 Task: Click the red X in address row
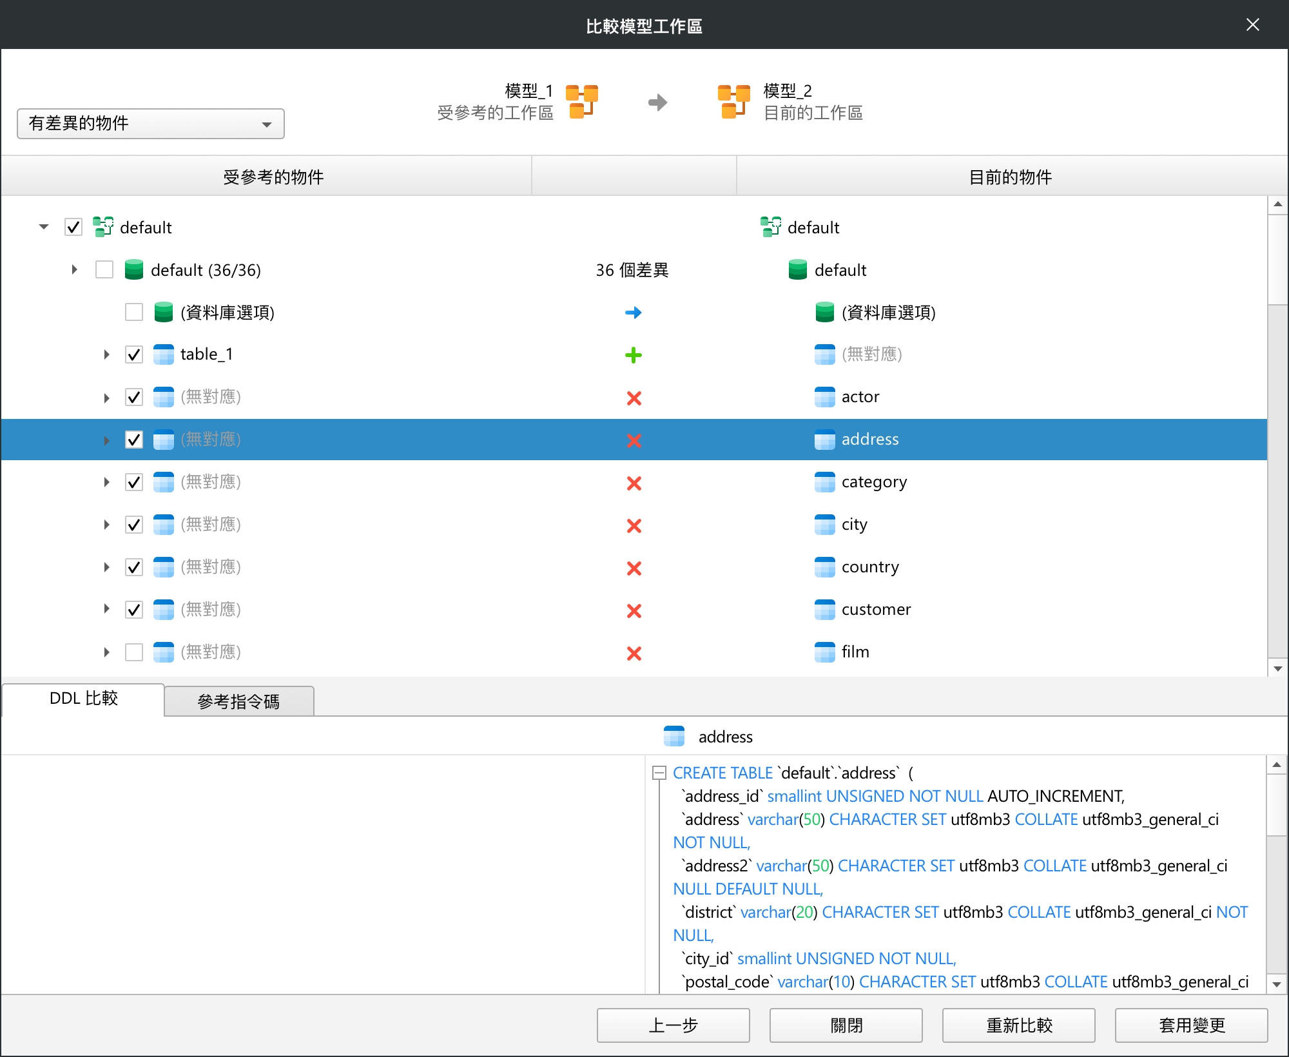tap(634, 441)
